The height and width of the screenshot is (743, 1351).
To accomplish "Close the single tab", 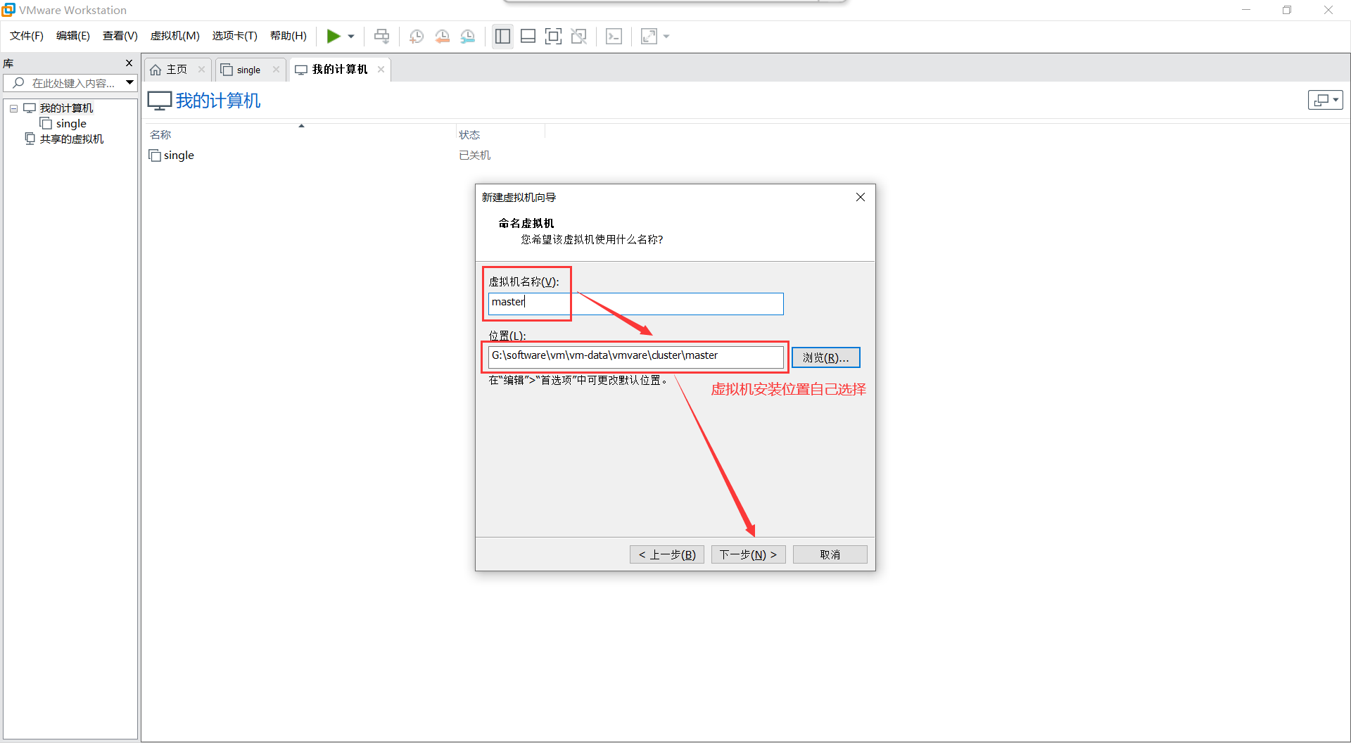I will click(276, 70).
